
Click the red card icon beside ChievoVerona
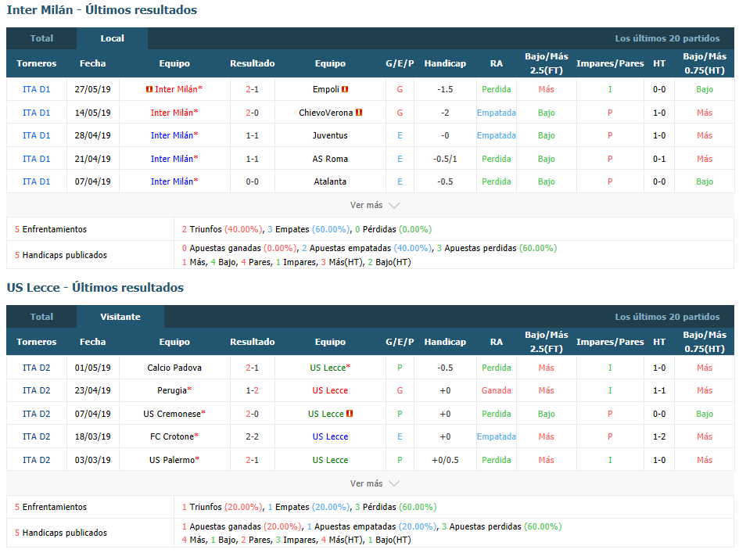359,113
